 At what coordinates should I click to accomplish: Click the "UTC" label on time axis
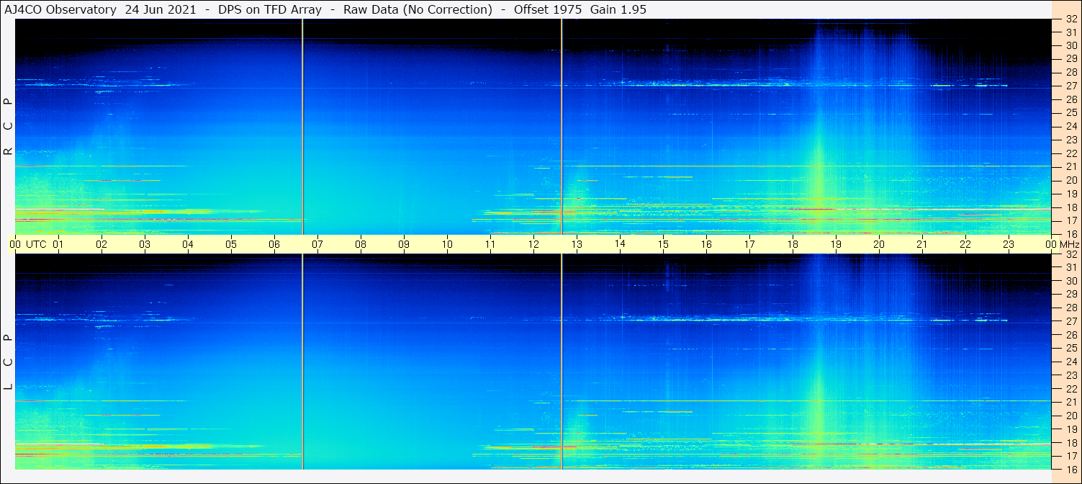click(36, 245)
